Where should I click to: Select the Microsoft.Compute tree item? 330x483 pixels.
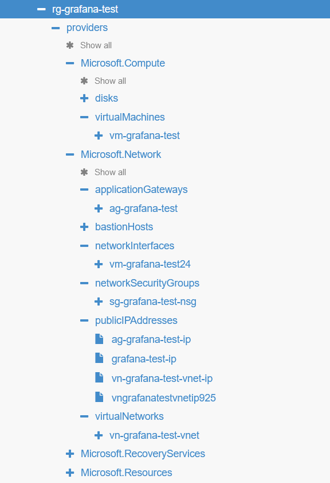(x=123, y=63)
